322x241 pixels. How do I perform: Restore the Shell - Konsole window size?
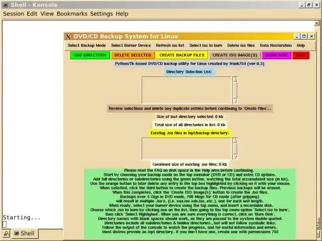(x=309, y=5)
